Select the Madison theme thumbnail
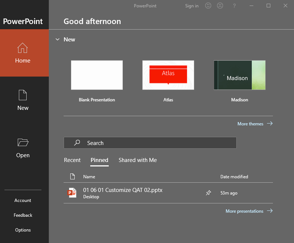This screenshot has height=243, width=294. 240,75
